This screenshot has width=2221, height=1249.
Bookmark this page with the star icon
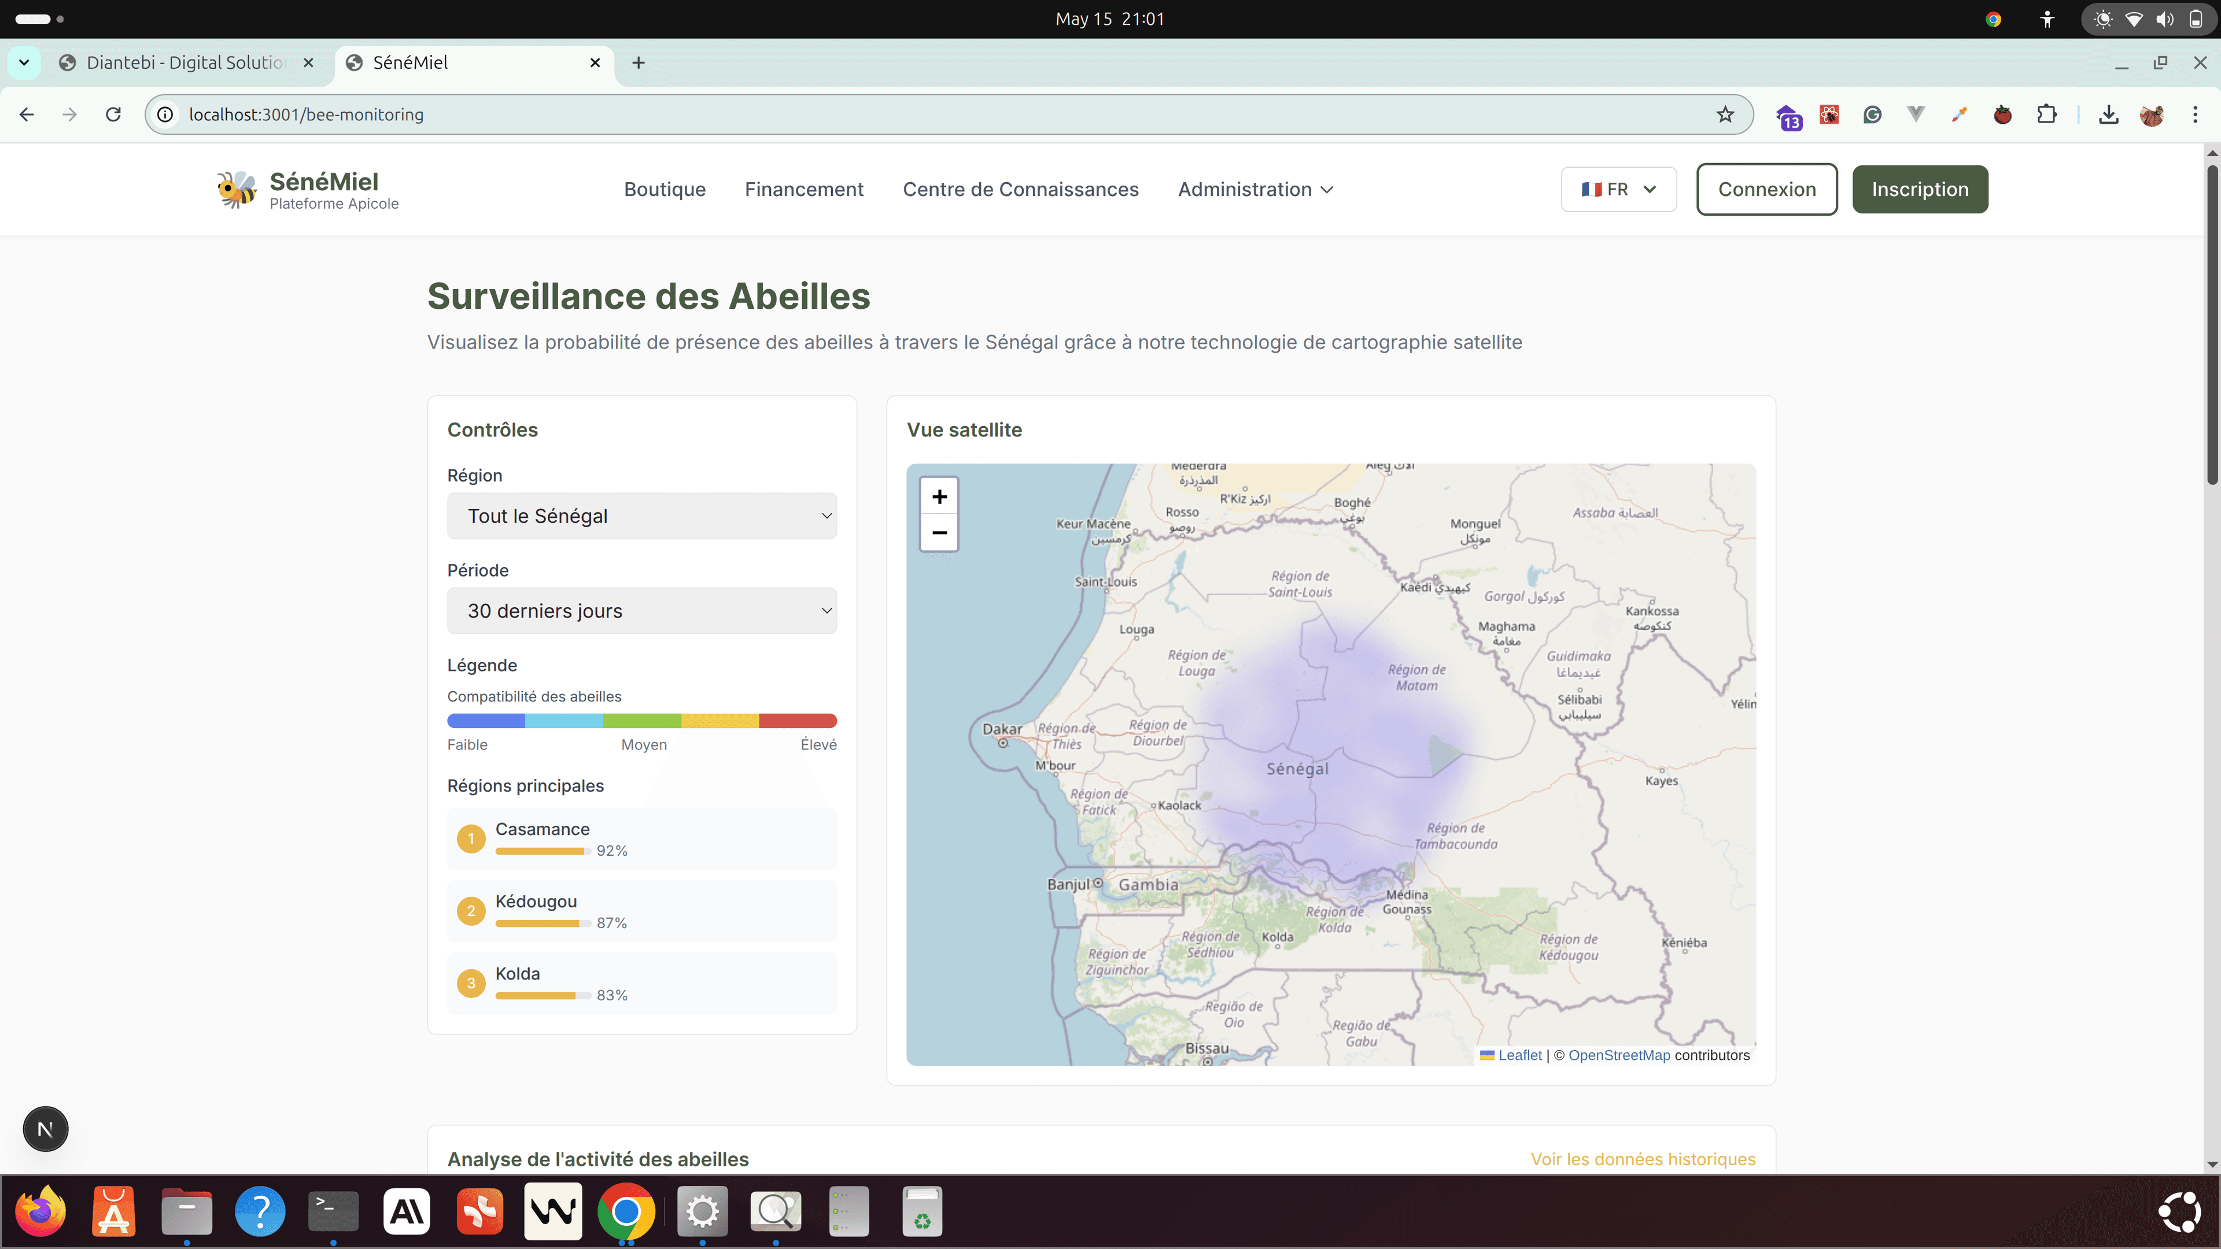1724,114
